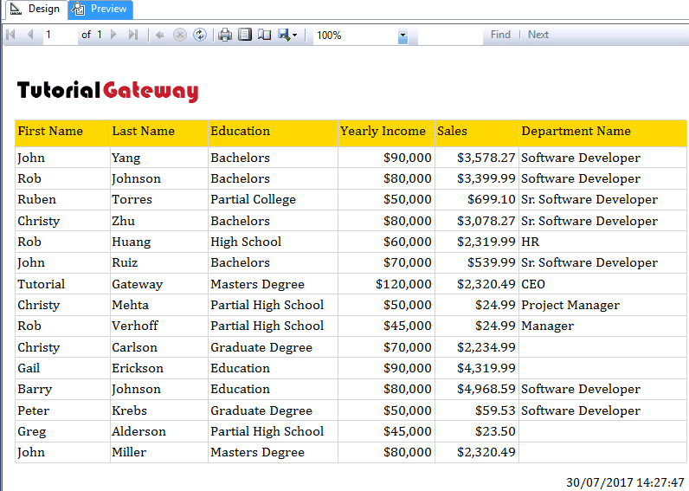689x491 pixels.
Task: Click the $3,078.27 sales cell
Action: (x=477, y=221)
